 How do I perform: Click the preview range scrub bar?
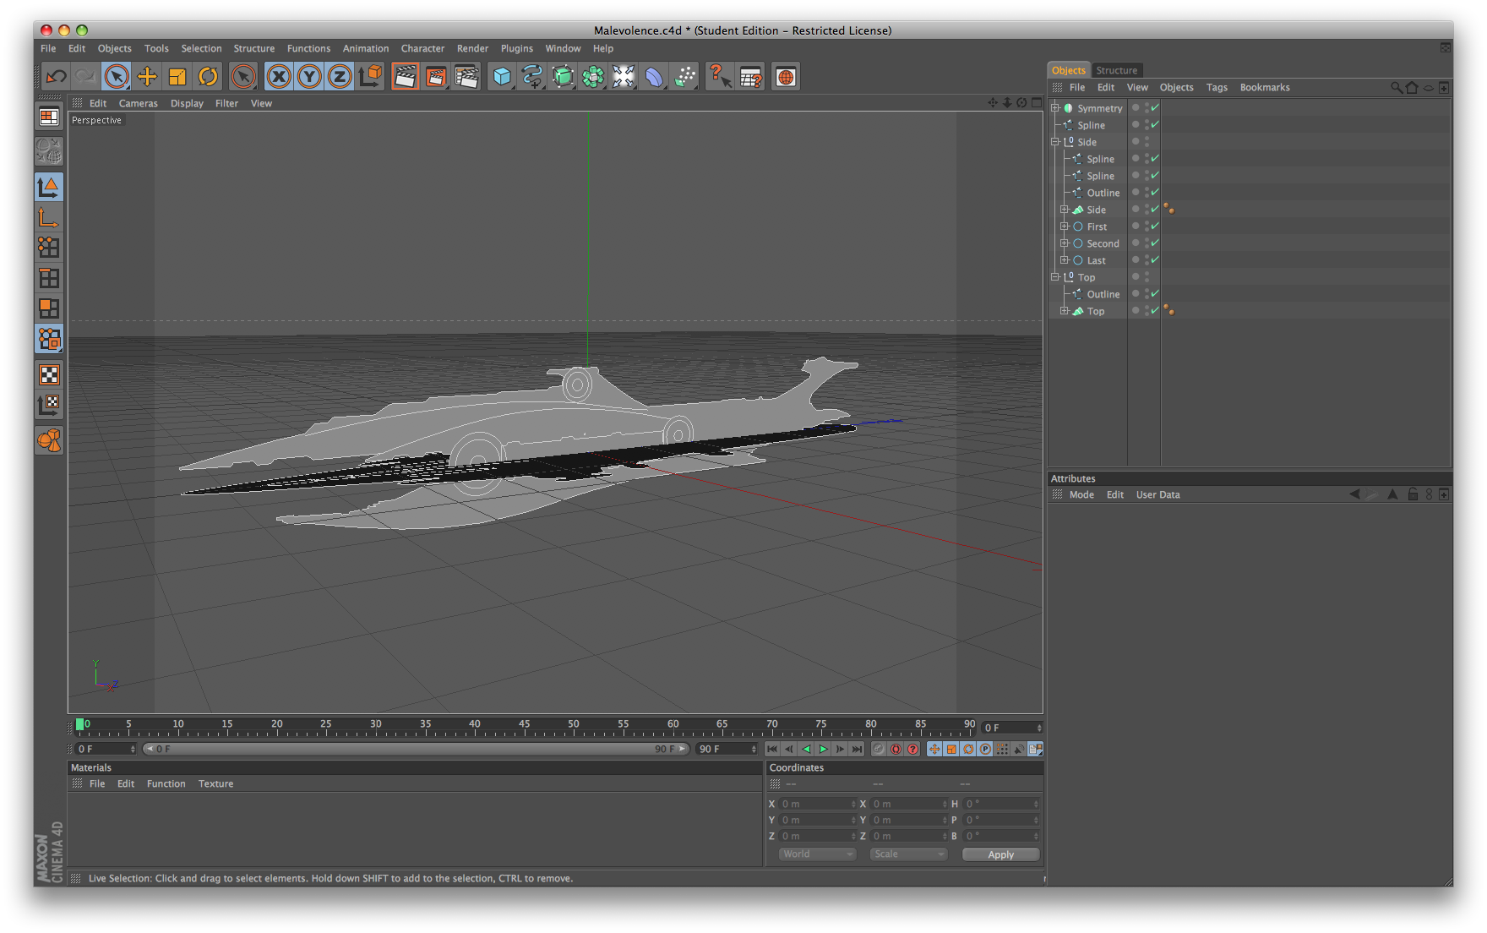416,750
